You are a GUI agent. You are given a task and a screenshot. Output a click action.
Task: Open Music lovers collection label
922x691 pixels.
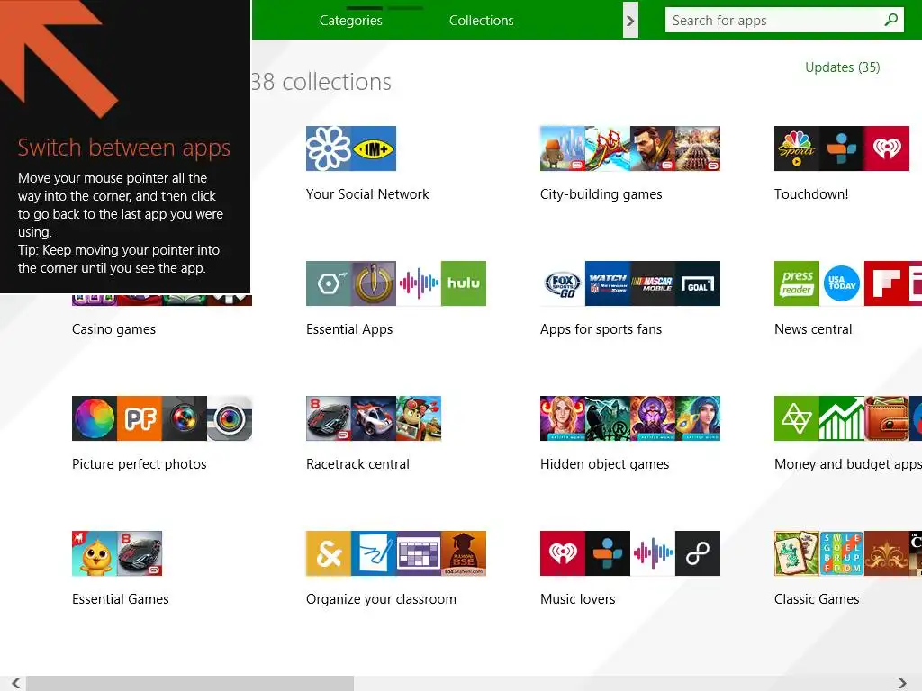(577, 598)
